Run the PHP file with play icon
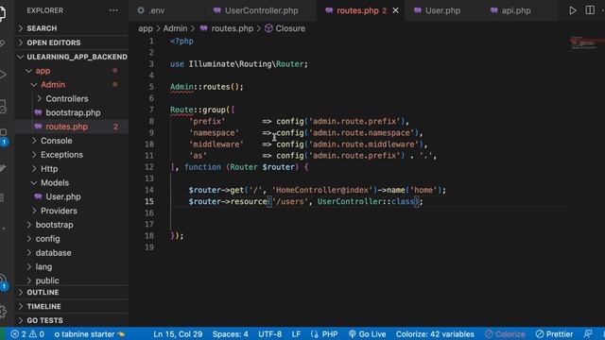Screen dimensions: 605x340 click(573, 10)
